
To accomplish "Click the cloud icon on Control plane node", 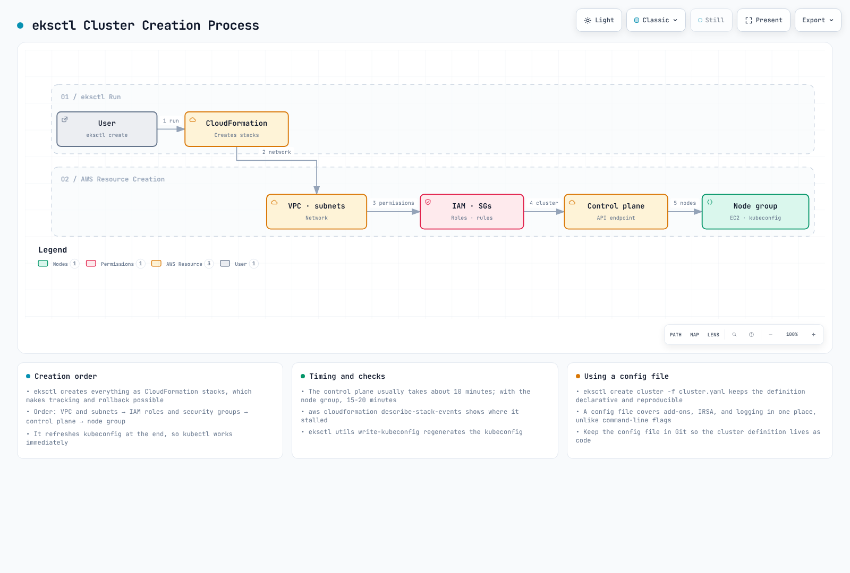I will (x=572, y=203).
